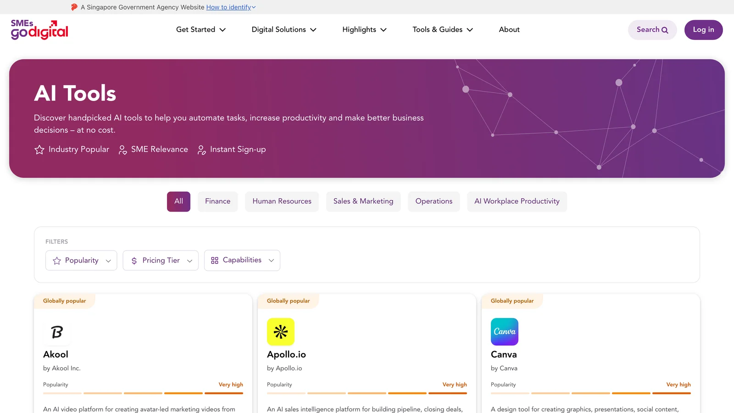
Task: Expand the Digital Solutions menu
Action: [x=284, y=29]
